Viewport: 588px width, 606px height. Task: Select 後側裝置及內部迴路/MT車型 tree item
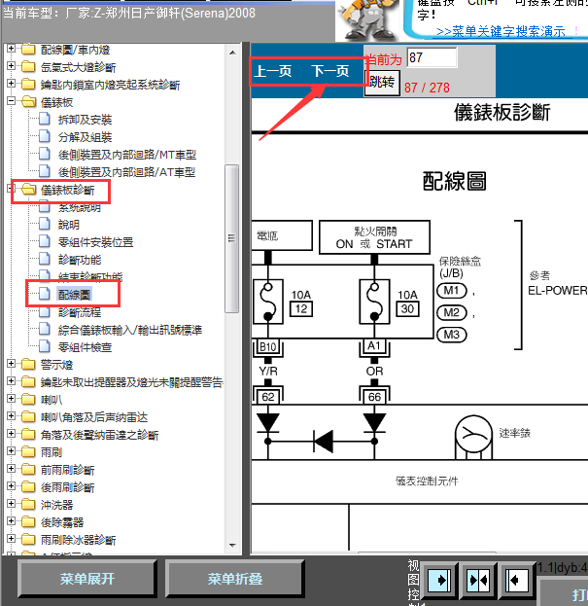[x=127, y=155]
